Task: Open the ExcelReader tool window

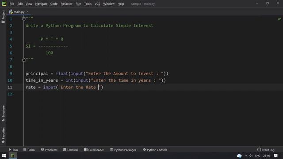Action: (94, 150)
